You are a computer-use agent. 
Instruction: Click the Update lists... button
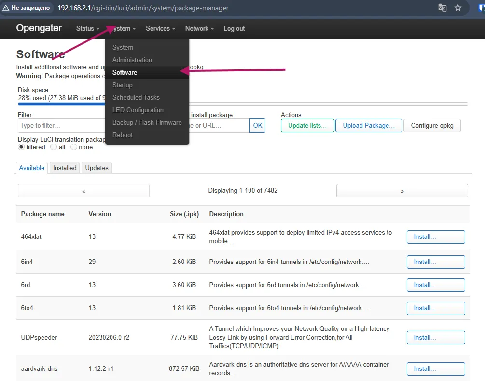pyautogui.click(x=307, y=126)
